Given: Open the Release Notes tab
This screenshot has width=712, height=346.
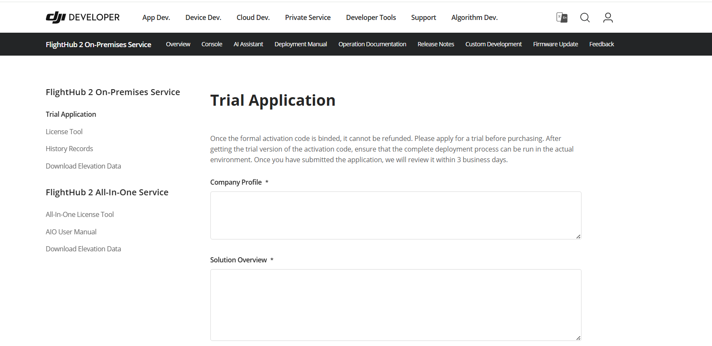Looking at the screenshot, I should (436, 44).
